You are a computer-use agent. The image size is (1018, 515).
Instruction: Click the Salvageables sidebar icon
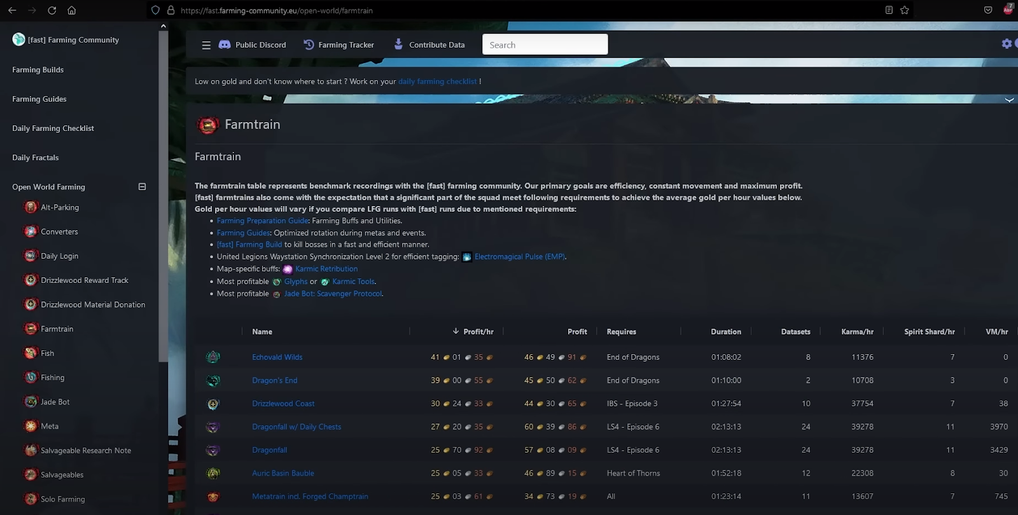(x=31, y=474)
